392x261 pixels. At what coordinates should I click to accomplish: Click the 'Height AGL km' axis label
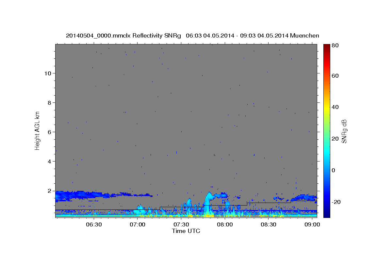pyautogui.click(x=38, y=130)
